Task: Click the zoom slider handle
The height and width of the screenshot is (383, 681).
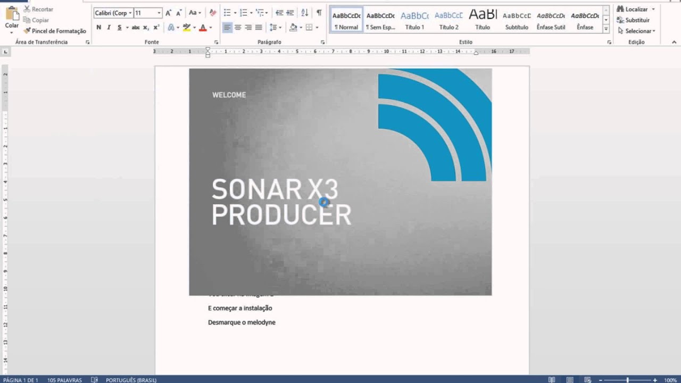Action: pyautogui.click(x=628, y=380)
